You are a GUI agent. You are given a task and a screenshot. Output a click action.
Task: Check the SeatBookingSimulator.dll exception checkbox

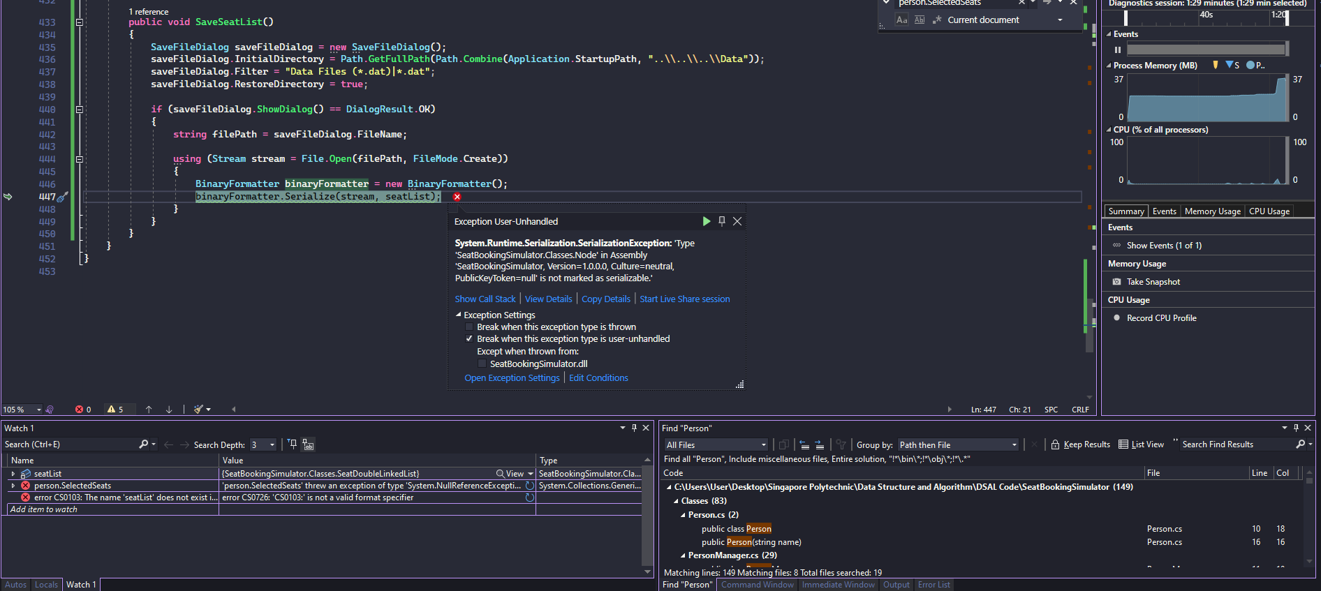[482, 364]
